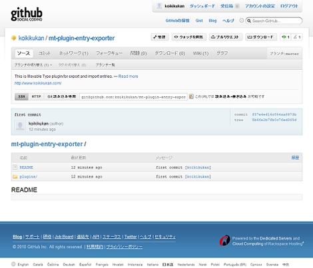Screen dimensions: 313x268
Task: Click the README file icon
Action: [15, 167]
